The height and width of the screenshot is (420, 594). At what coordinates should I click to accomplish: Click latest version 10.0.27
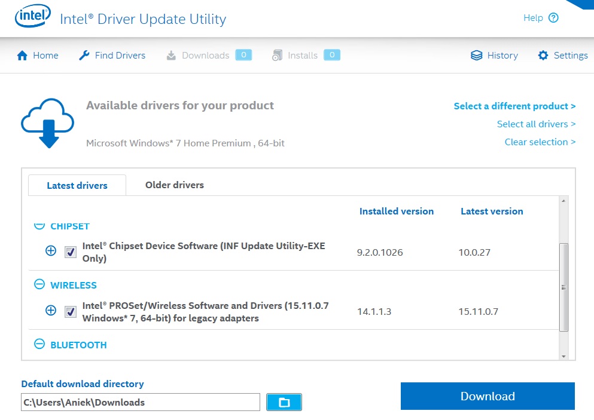tap(474, 252)
